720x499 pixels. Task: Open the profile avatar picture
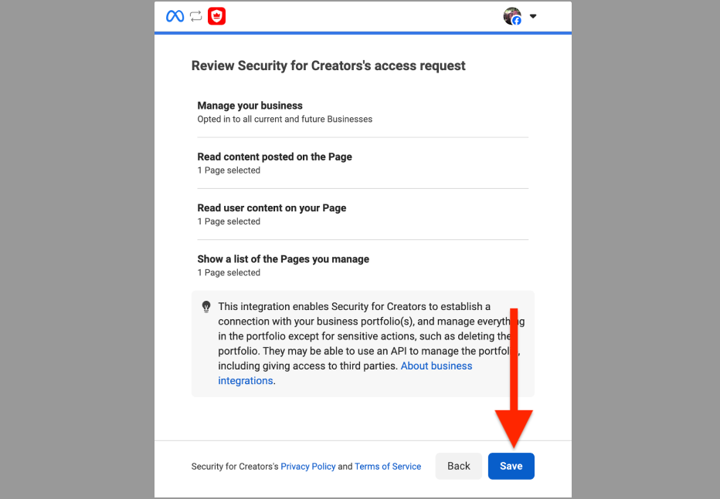point(512,16)
